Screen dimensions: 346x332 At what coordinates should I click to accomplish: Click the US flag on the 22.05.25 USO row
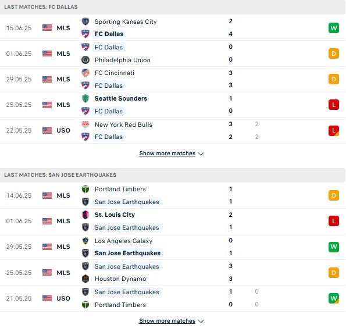(x=47, y=130)
